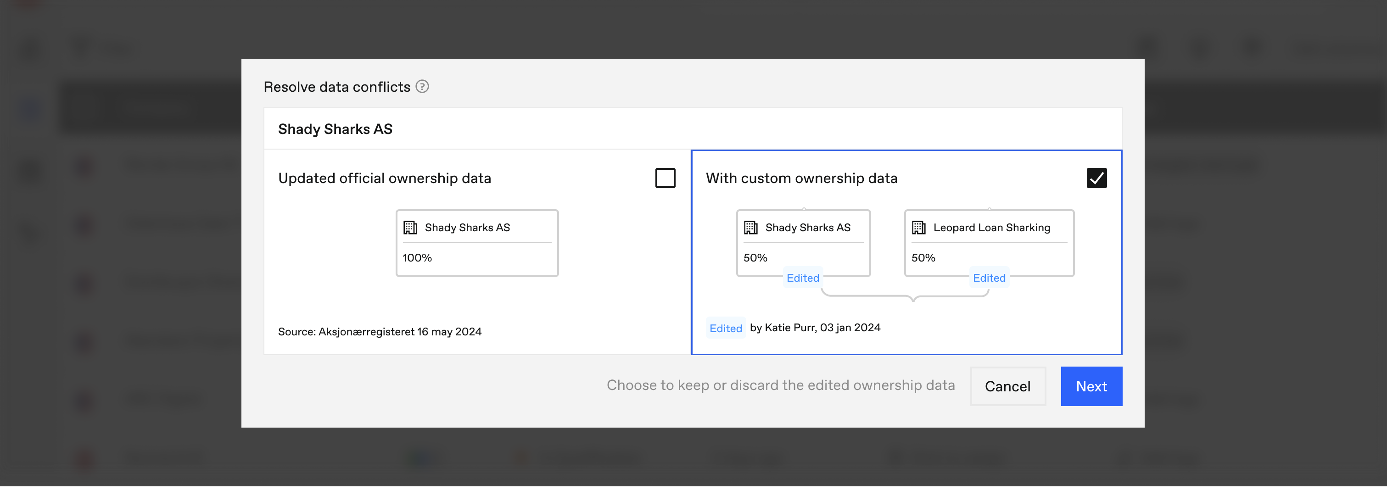This screenshot has width=1387, height=490.
Task: Select the 50% Shady Sharks AS card
Action: 803,243
